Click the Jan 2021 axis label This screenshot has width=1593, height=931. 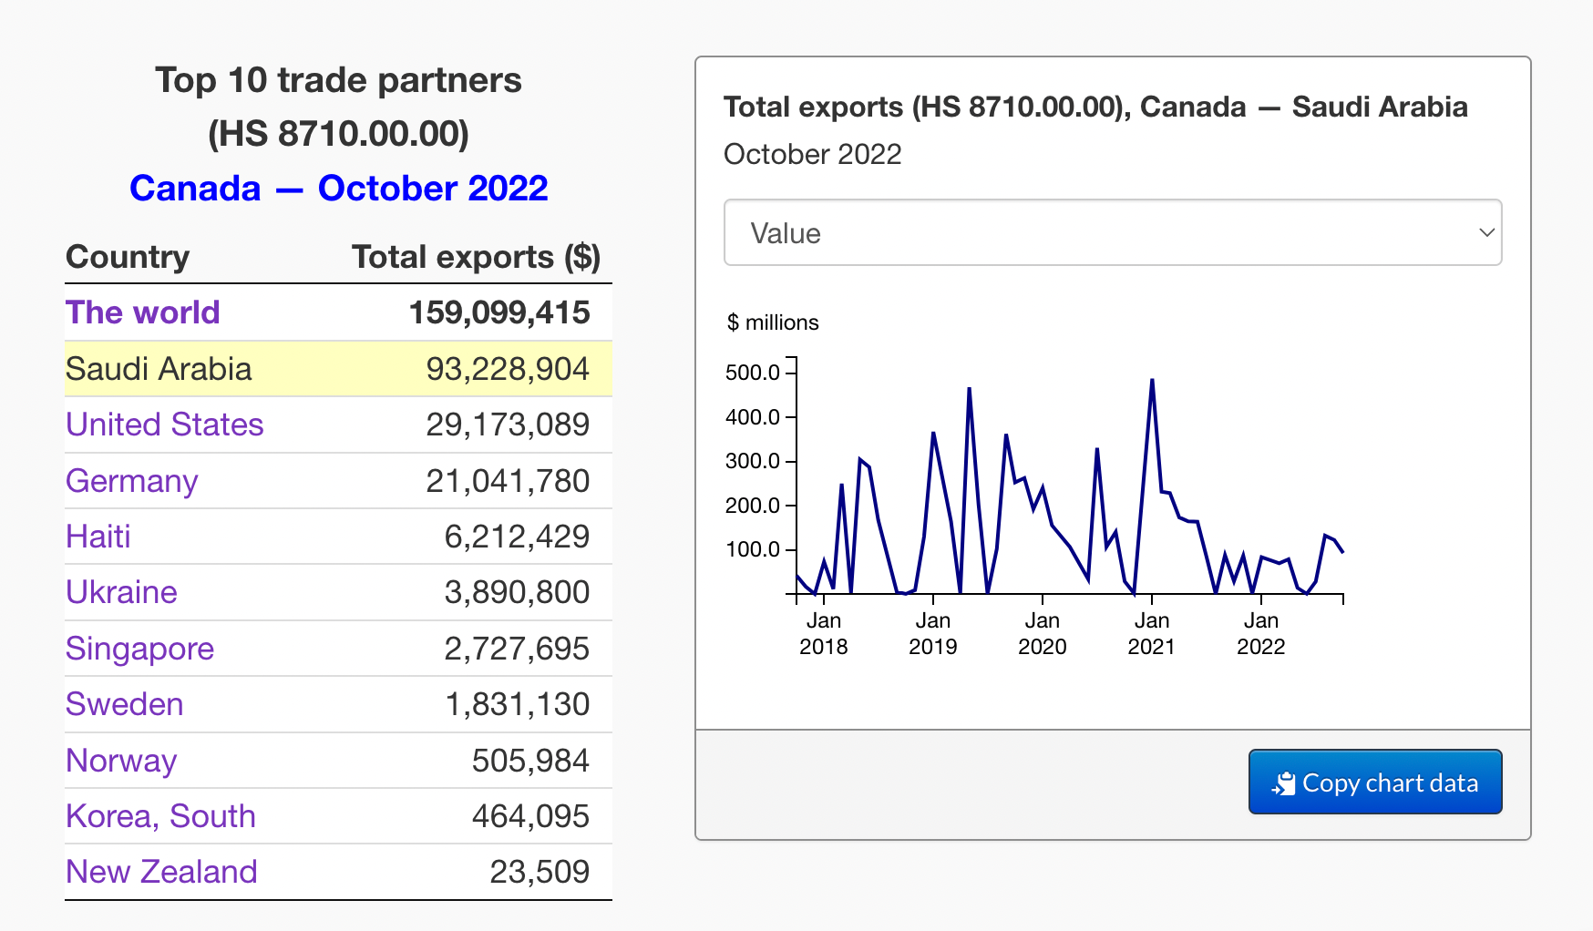tap(1152, 633)
